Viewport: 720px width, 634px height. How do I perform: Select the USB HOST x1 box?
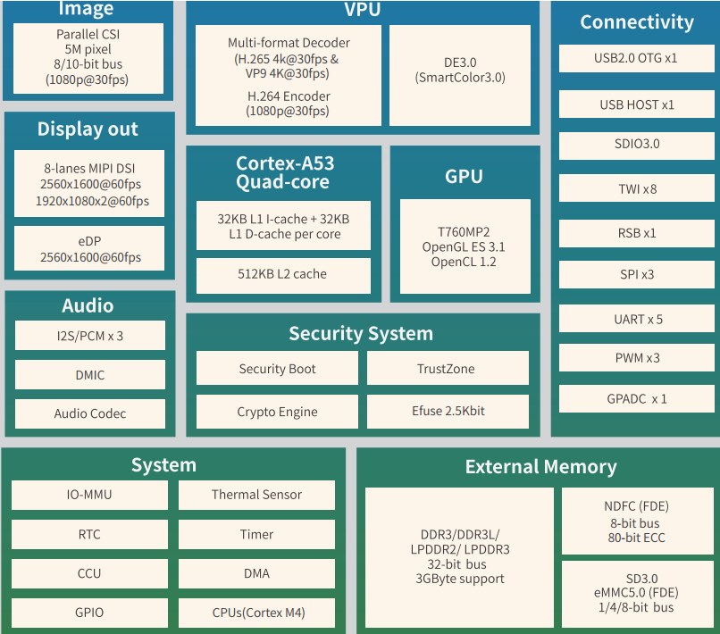point(636,104)
